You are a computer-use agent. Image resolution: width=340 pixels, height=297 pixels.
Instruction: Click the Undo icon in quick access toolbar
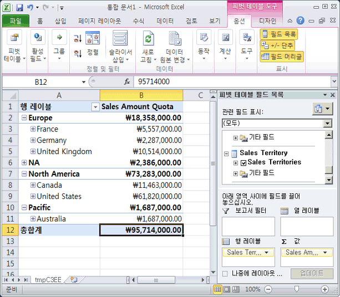[x=30, y=8]
